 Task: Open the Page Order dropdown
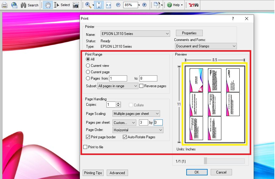pos(138,130)
